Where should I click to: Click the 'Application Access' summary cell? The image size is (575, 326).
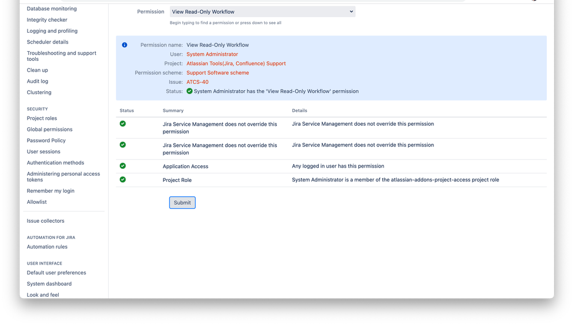(185, 166)
